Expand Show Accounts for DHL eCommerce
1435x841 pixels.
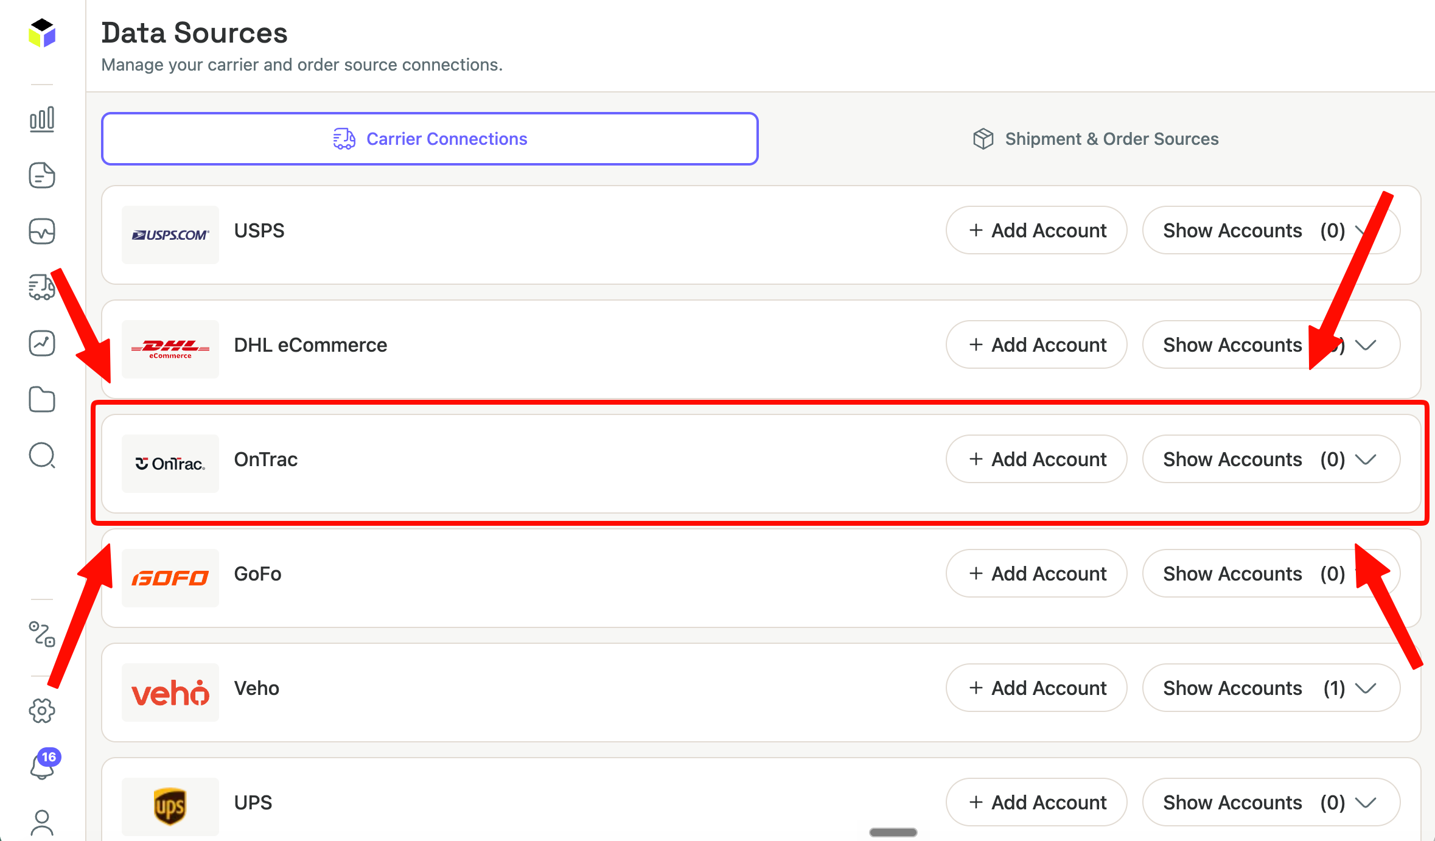tap(1271, 344)
